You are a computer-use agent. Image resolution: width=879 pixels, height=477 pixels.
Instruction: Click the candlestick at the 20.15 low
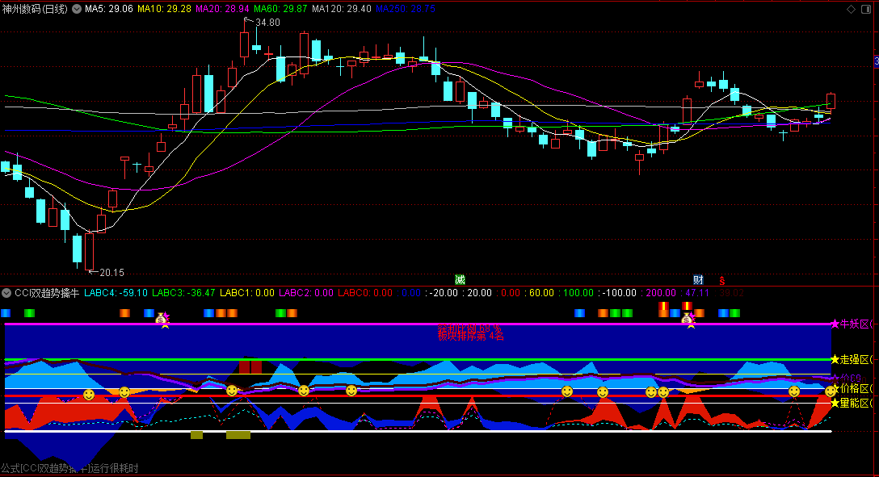coord(89,251)
